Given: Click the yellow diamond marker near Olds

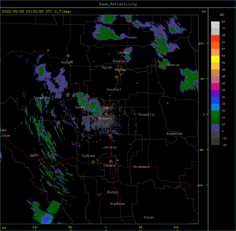Looking at the screenshot, I should coord(106,114).
